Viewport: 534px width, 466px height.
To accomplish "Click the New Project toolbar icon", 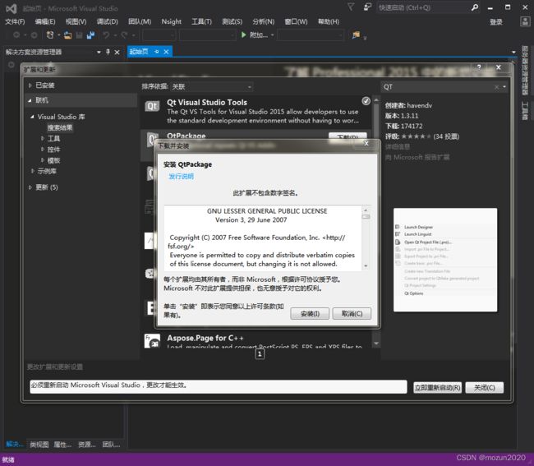I will [x=50, y=35].
